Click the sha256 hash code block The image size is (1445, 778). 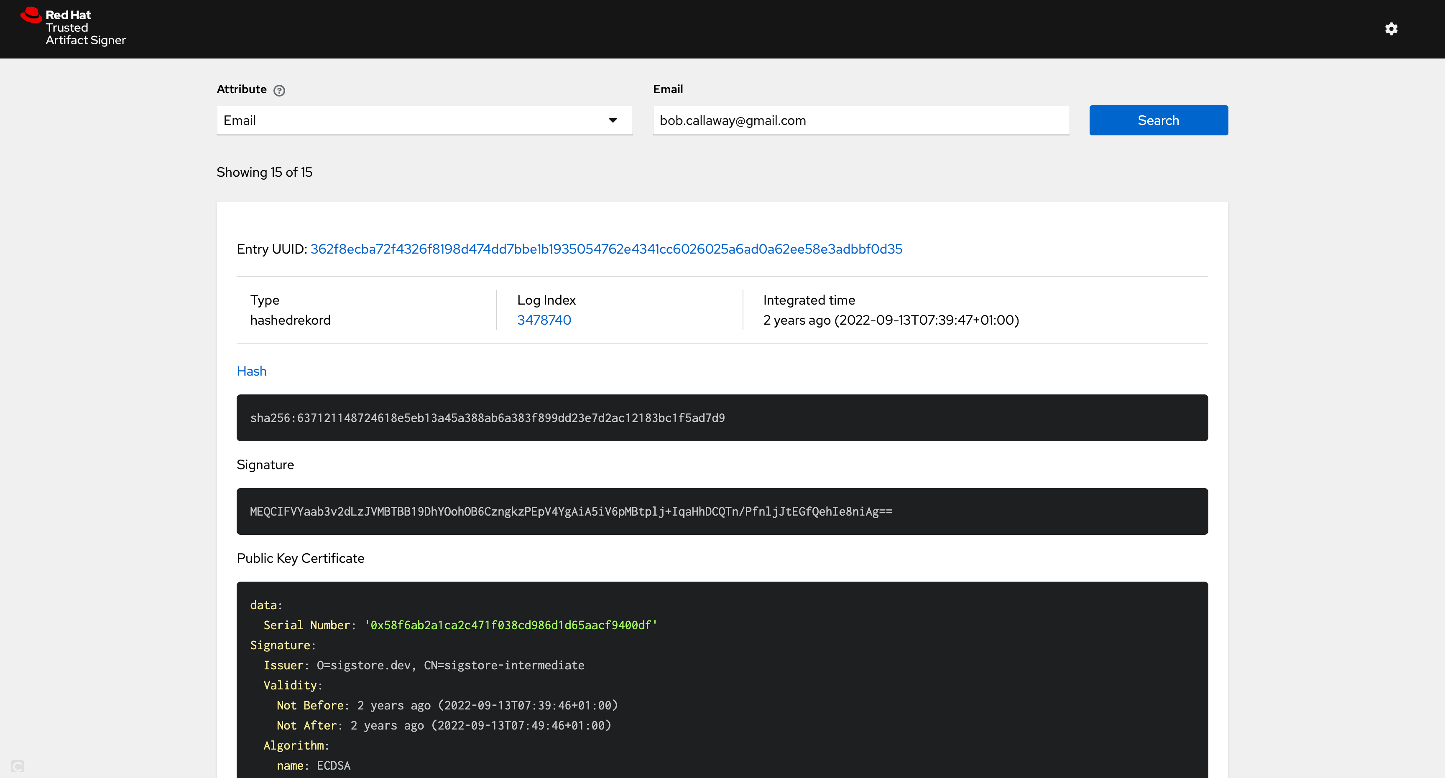pos(721,417)
